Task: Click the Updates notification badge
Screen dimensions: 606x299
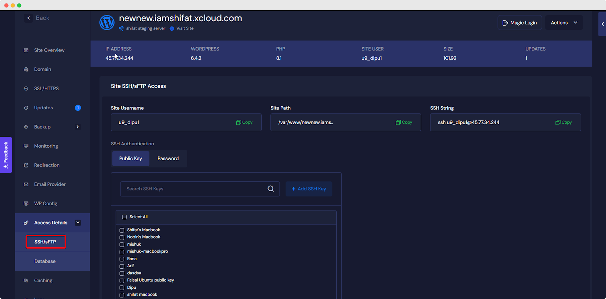Action: coord(78,108)
